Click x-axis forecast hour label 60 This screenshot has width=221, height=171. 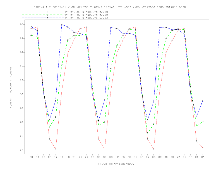click(x=154, y=157)
